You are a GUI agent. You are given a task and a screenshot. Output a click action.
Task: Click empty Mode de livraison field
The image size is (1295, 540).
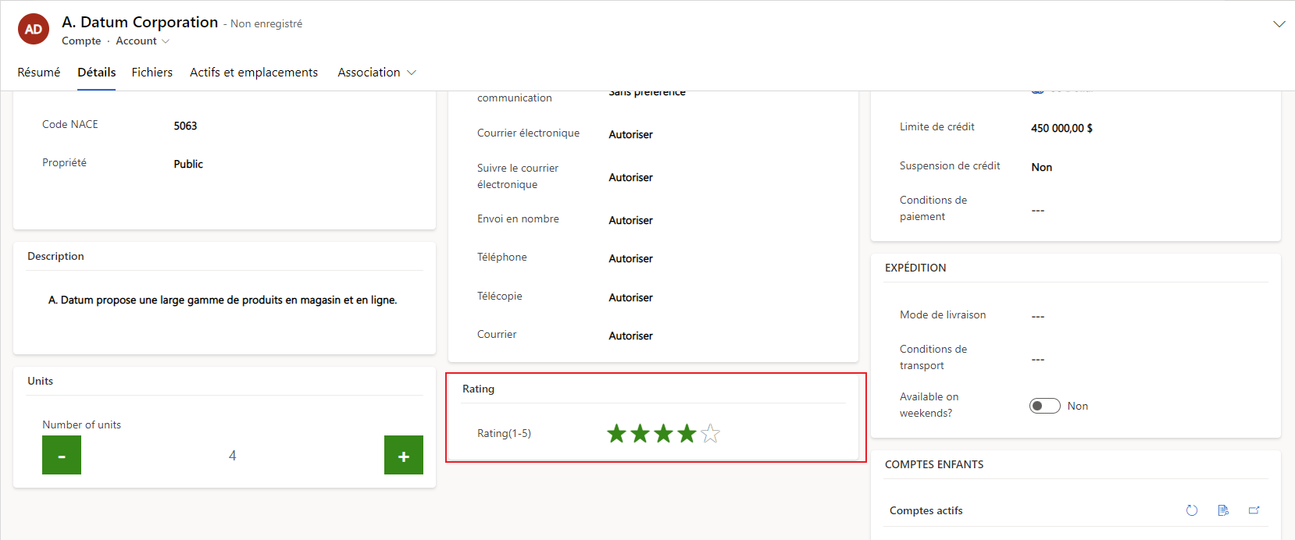coord(1038,317)
